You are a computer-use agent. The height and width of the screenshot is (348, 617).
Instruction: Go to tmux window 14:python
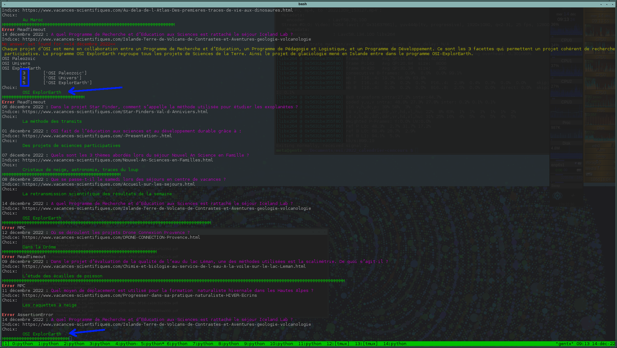coord(395,344)
